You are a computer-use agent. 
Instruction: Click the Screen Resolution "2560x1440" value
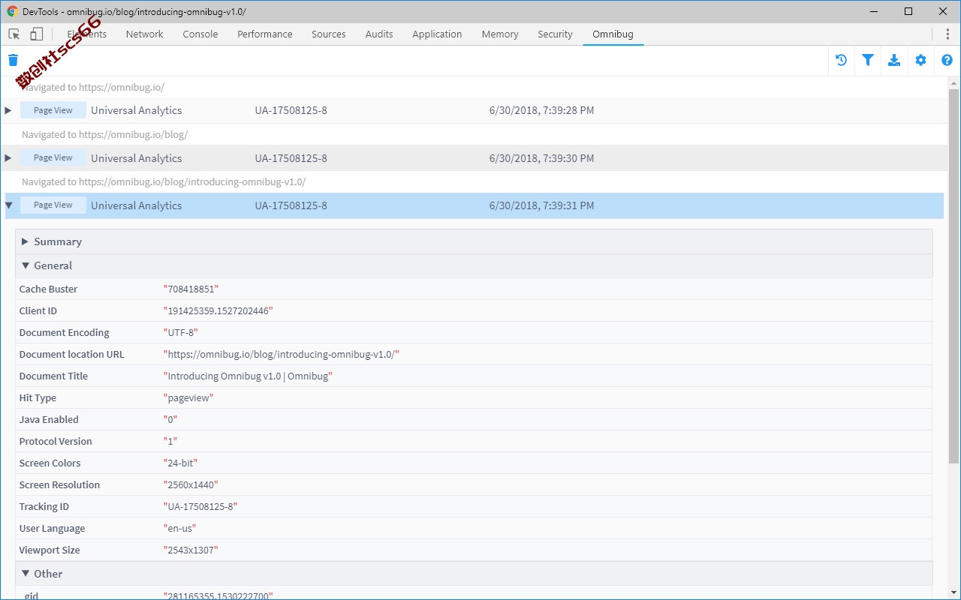[x=191, y=484]
